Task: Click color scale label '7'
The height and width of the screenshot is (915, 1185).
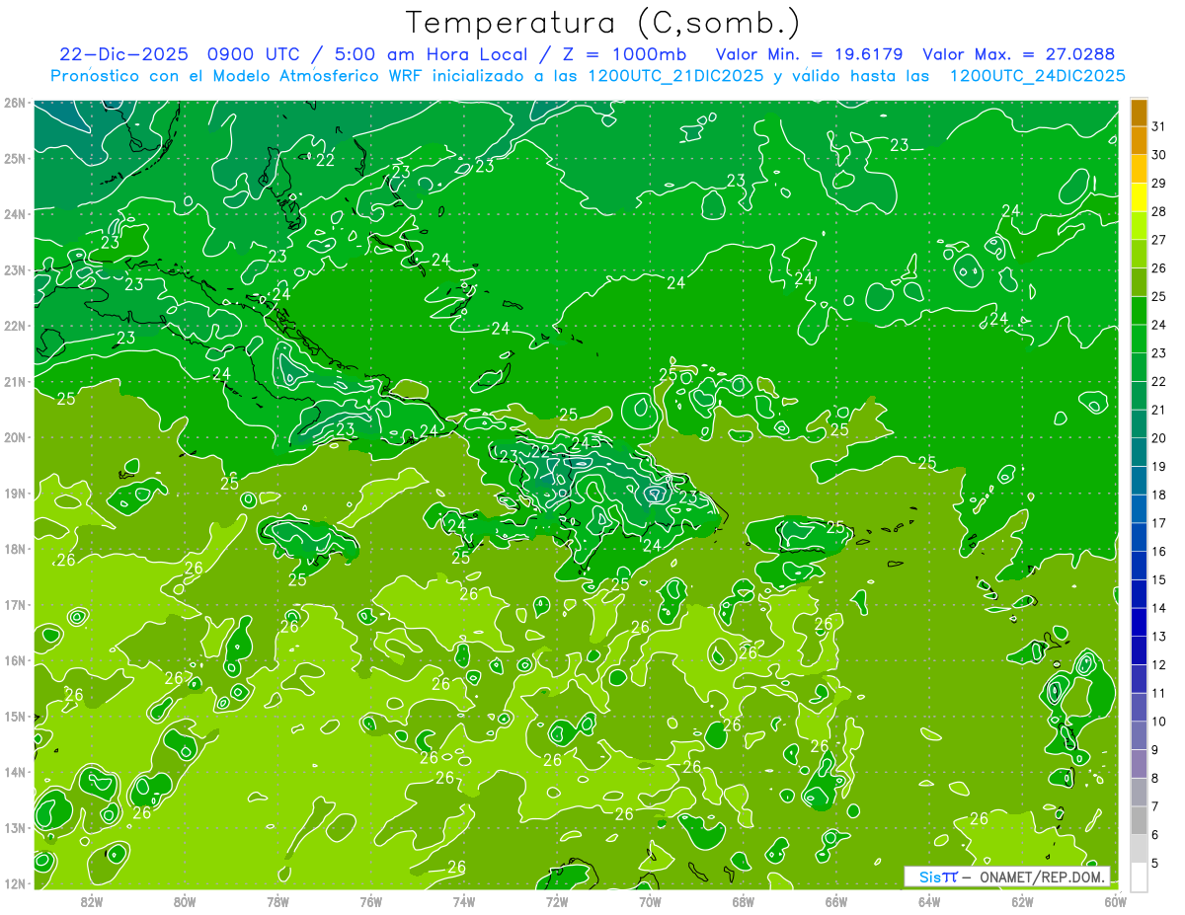Action: [1156, 806]
